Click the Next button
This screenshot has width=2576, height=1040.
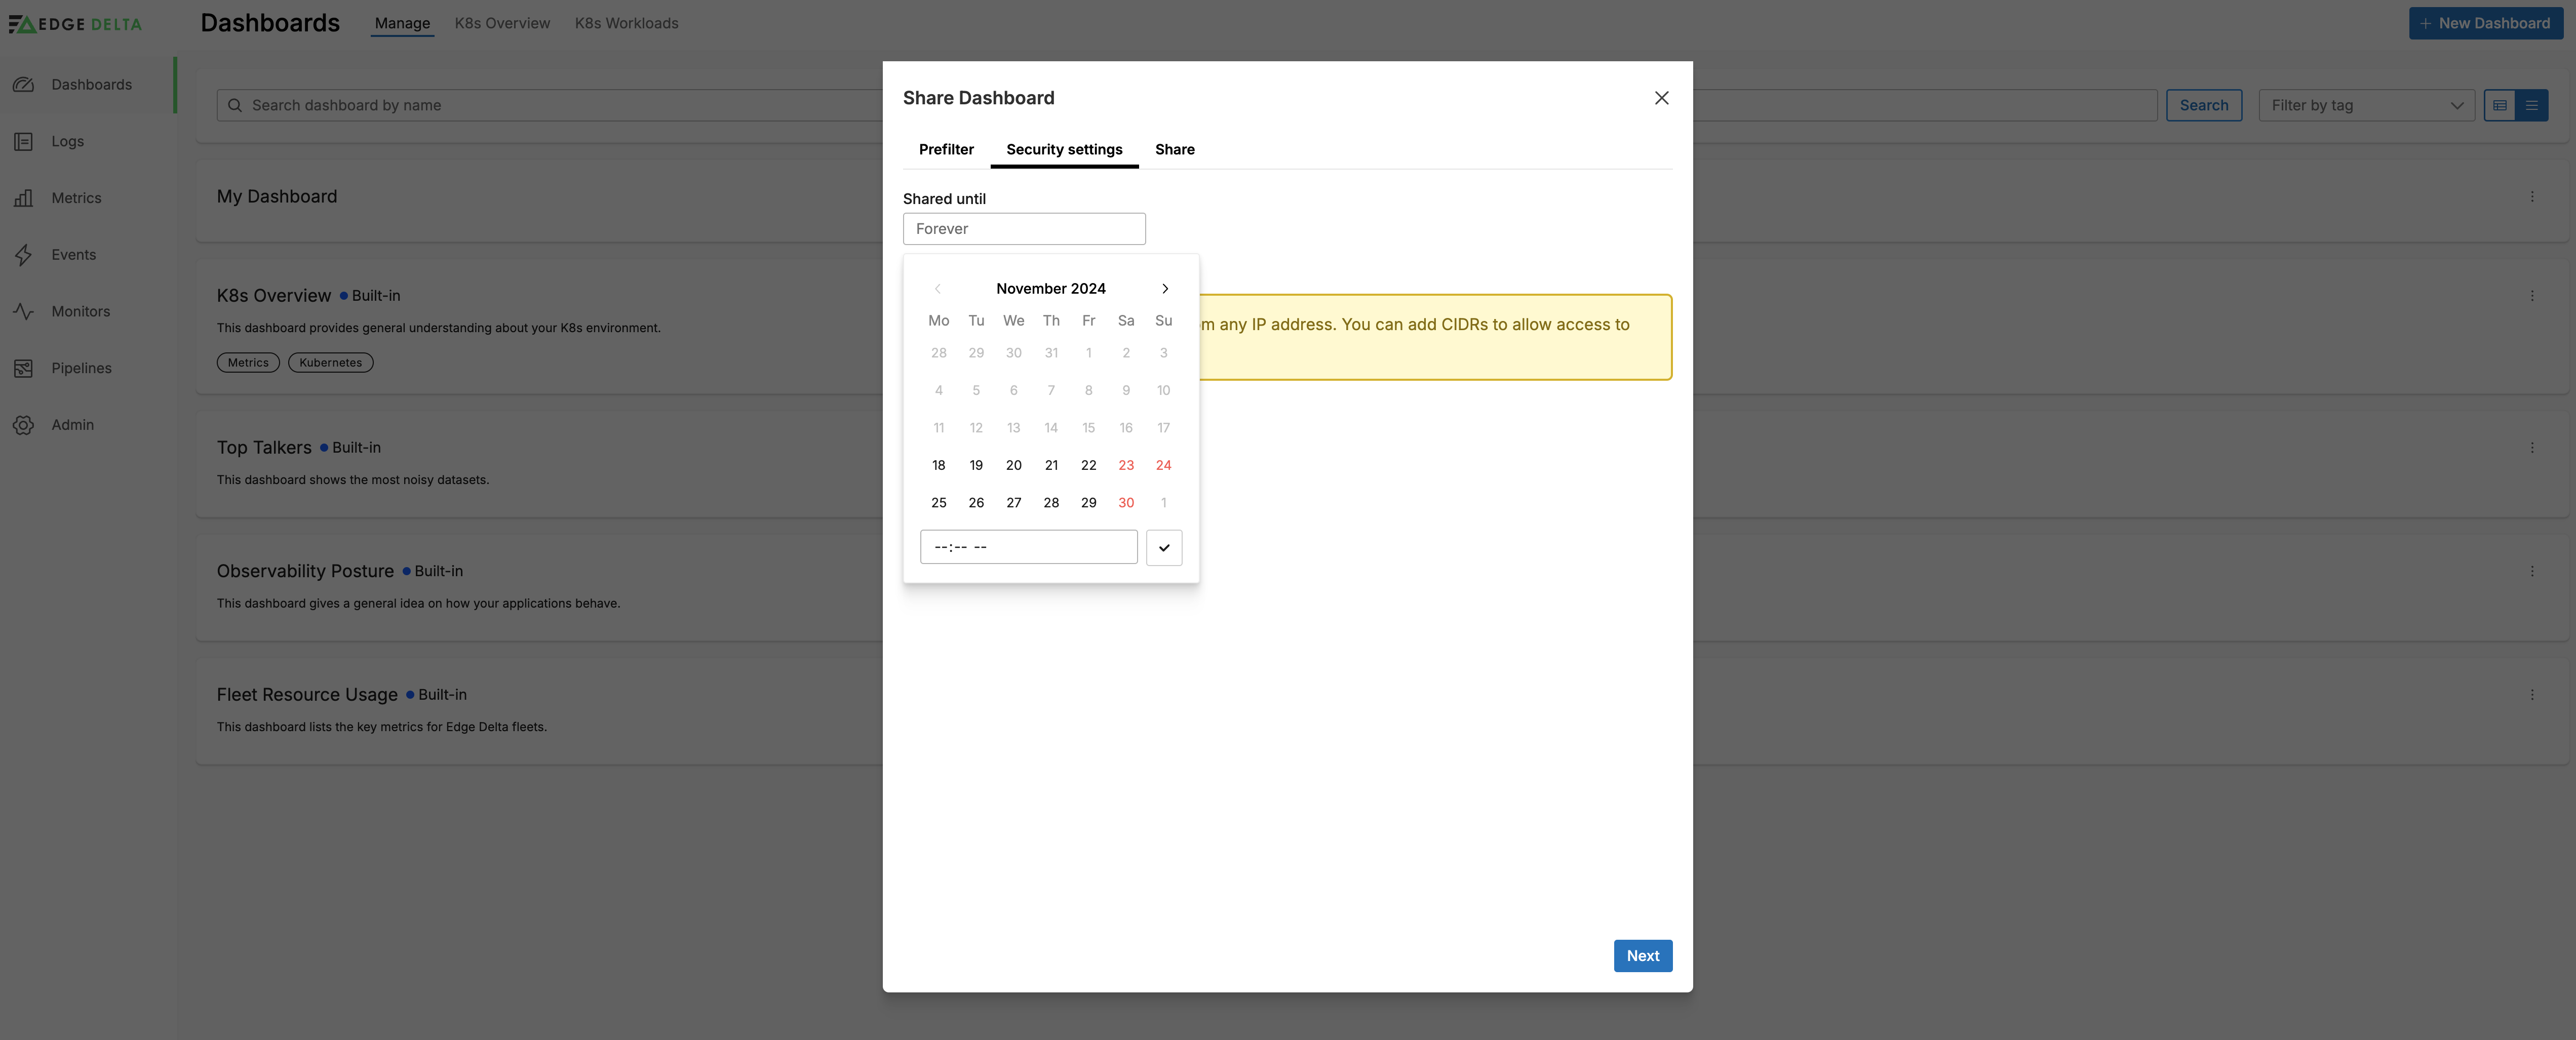(1642, 956)
